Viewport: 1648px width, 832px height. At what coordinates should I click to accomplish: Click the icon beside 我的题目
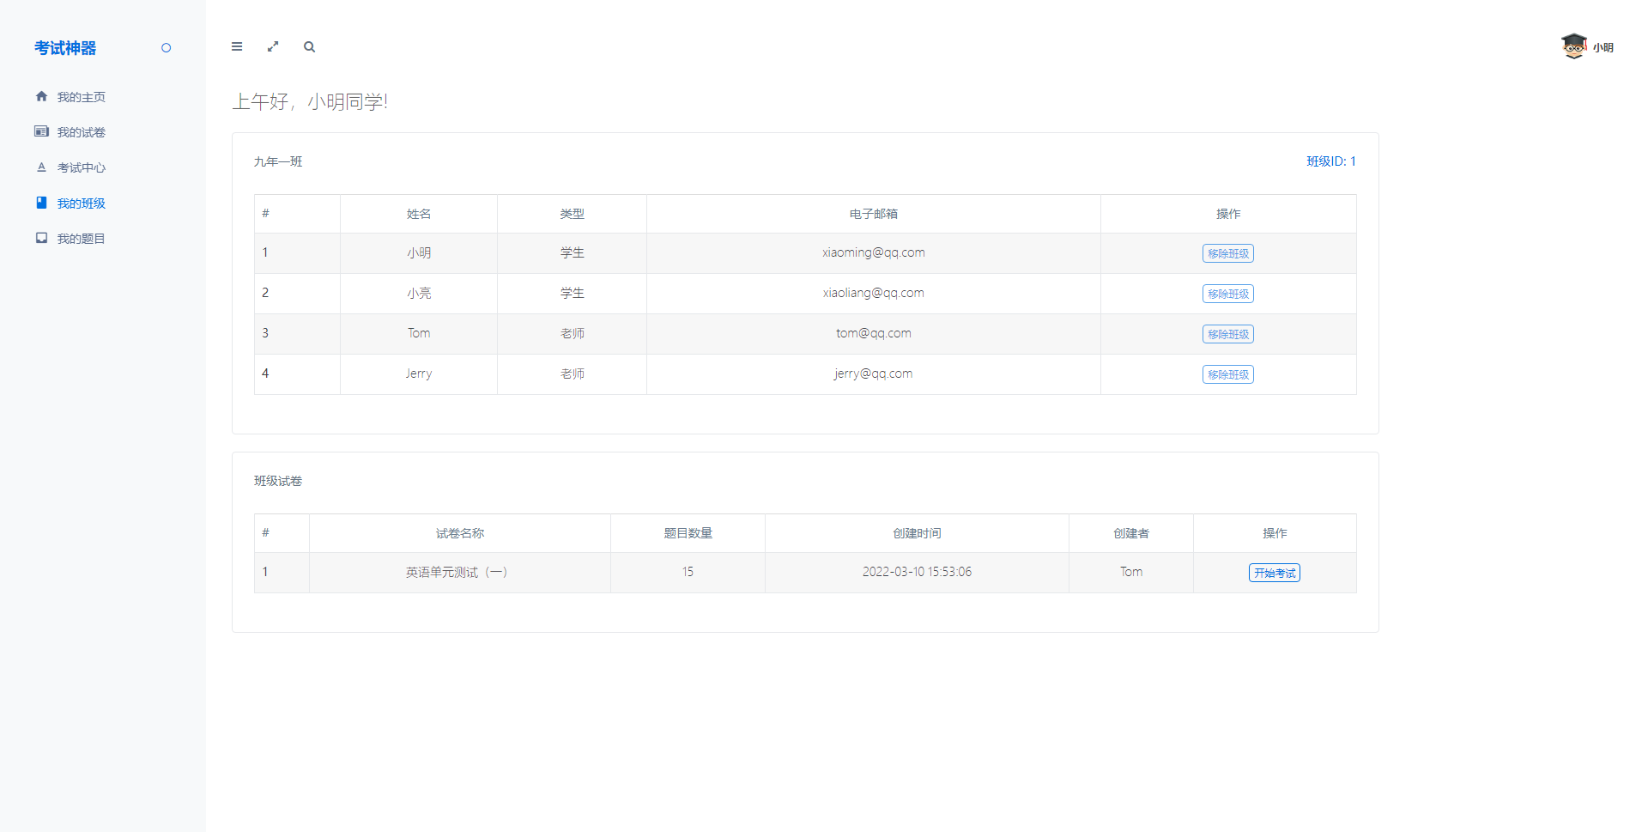pyautogui.click(x=41, y=238)
